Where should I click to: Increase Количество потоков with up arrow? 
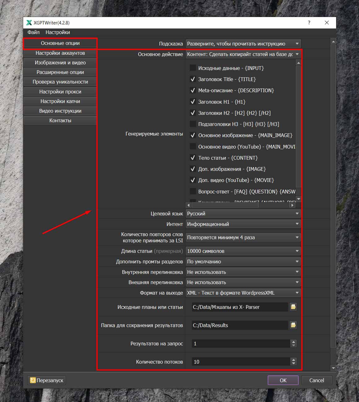point(293,360)
